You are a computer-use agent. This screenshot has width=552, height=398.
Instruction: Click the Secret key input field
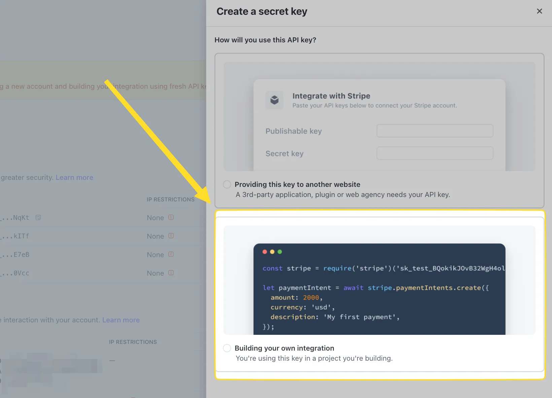pyautogui.click(x=435, y=153)
